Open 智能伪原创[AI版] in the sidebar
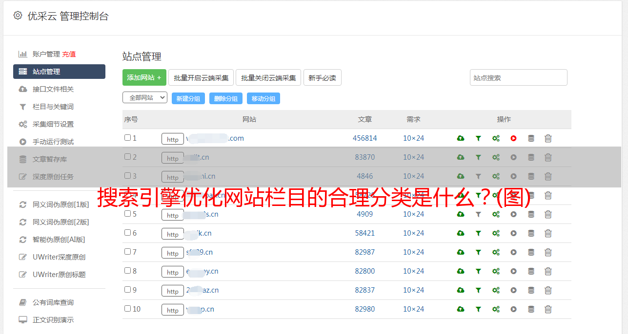This screenshot has width=628, height=334. 59,240
